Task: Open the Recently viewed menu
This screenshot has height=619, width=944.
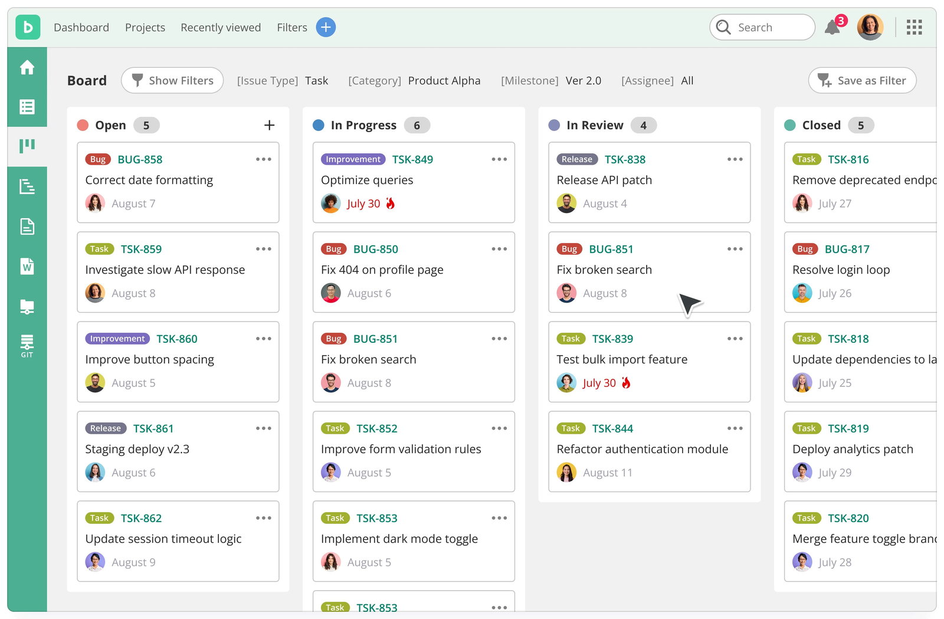Action: click(221, 27)
